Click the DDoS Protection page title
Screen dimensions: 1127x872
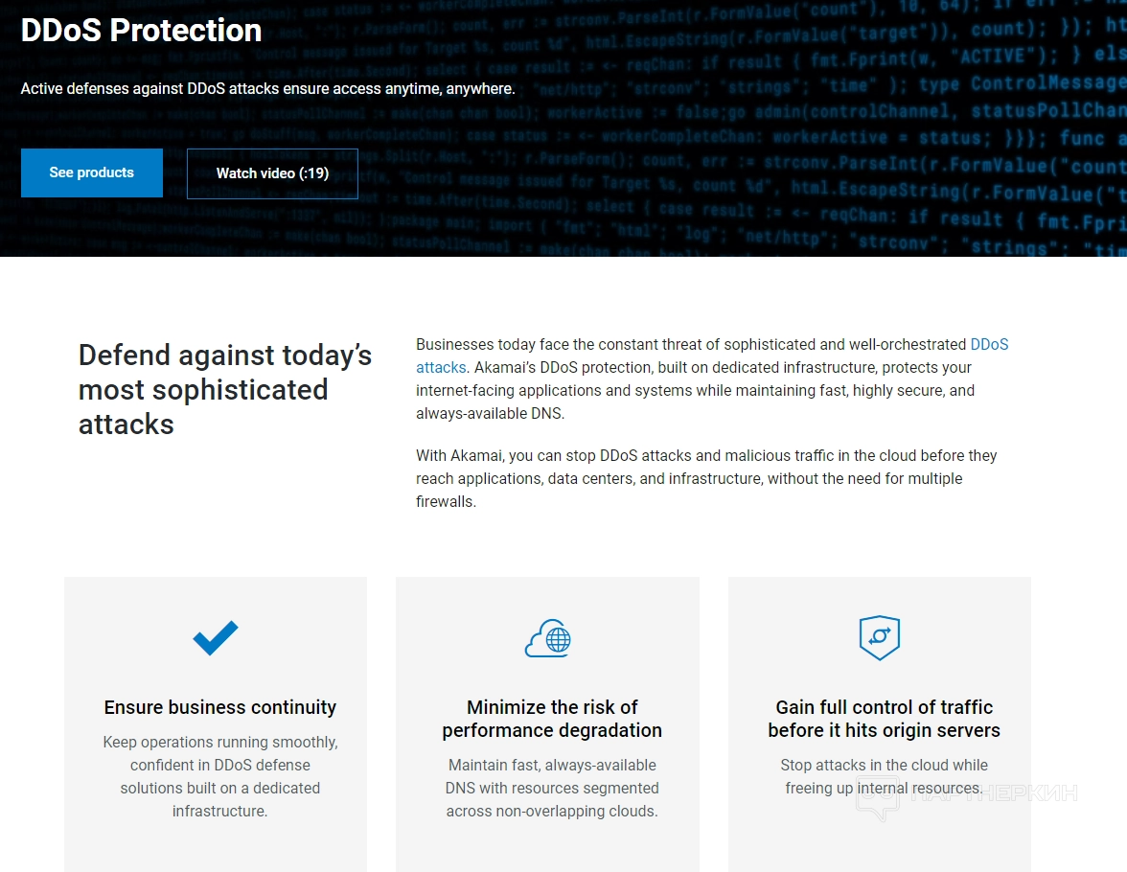click(142, 31)
